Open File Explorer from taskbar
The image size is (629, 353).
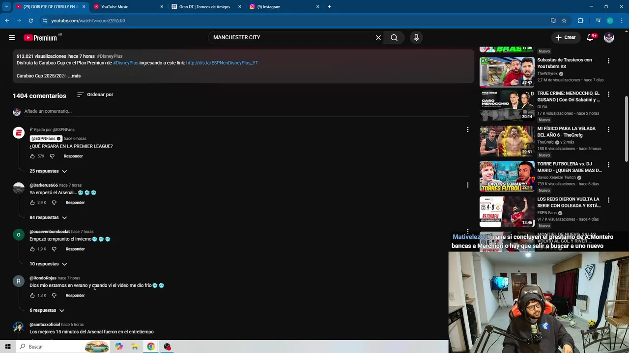coord(135,347)
